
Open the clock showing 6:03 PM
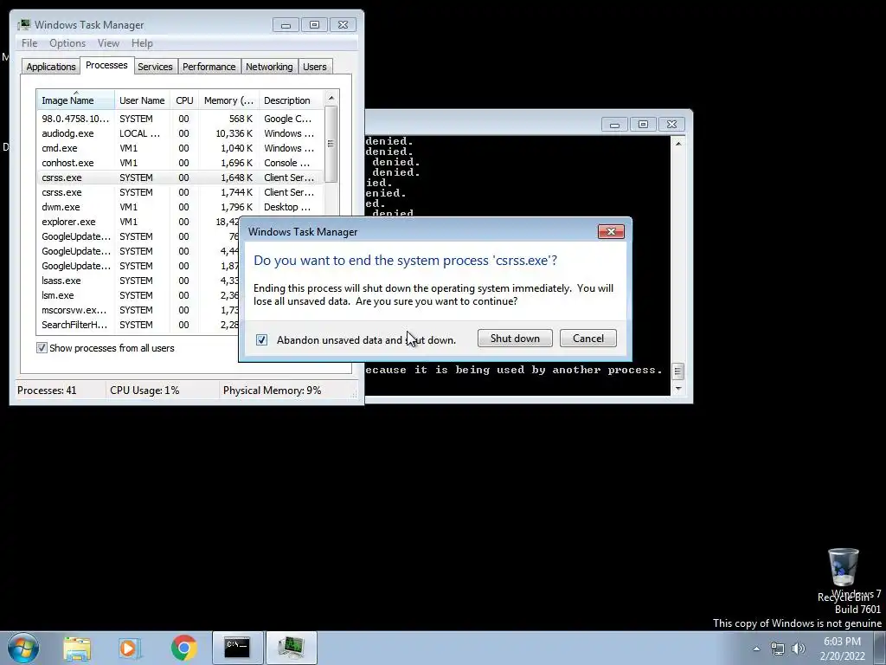[842, 649]
